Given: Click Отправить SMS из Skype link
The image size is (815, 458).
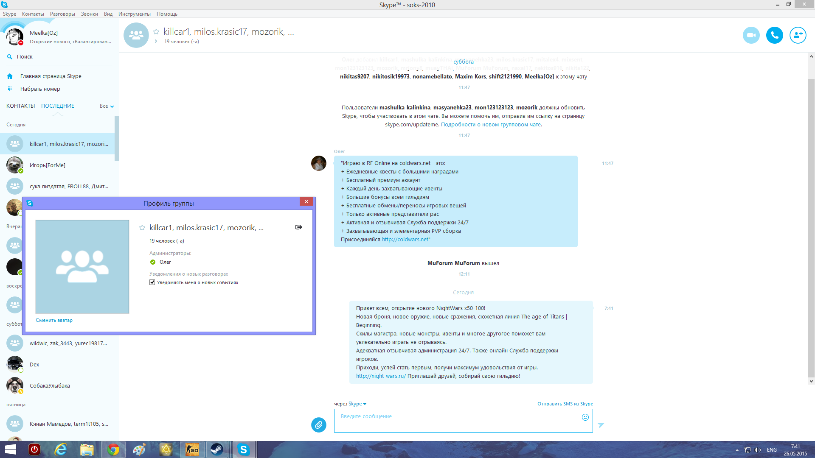Looking at the screenshot, I should pos(565,404).
